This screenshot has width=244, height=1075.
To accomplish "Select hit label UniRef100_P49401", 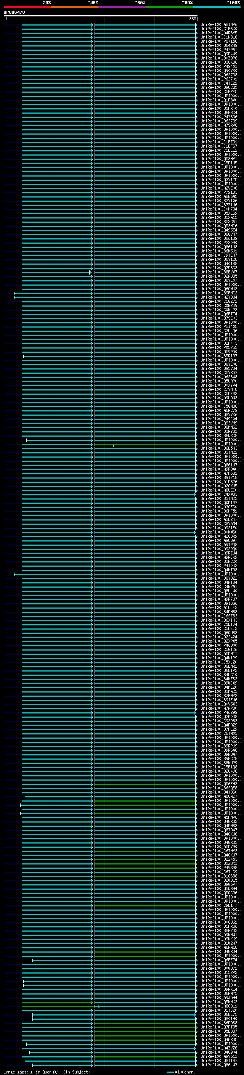I will (219, 66).
